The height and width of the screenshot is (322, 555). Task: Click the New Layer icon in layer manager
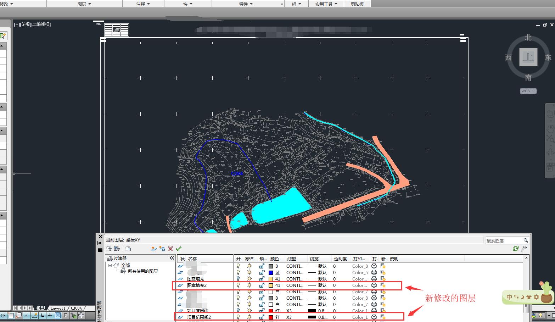154,249
